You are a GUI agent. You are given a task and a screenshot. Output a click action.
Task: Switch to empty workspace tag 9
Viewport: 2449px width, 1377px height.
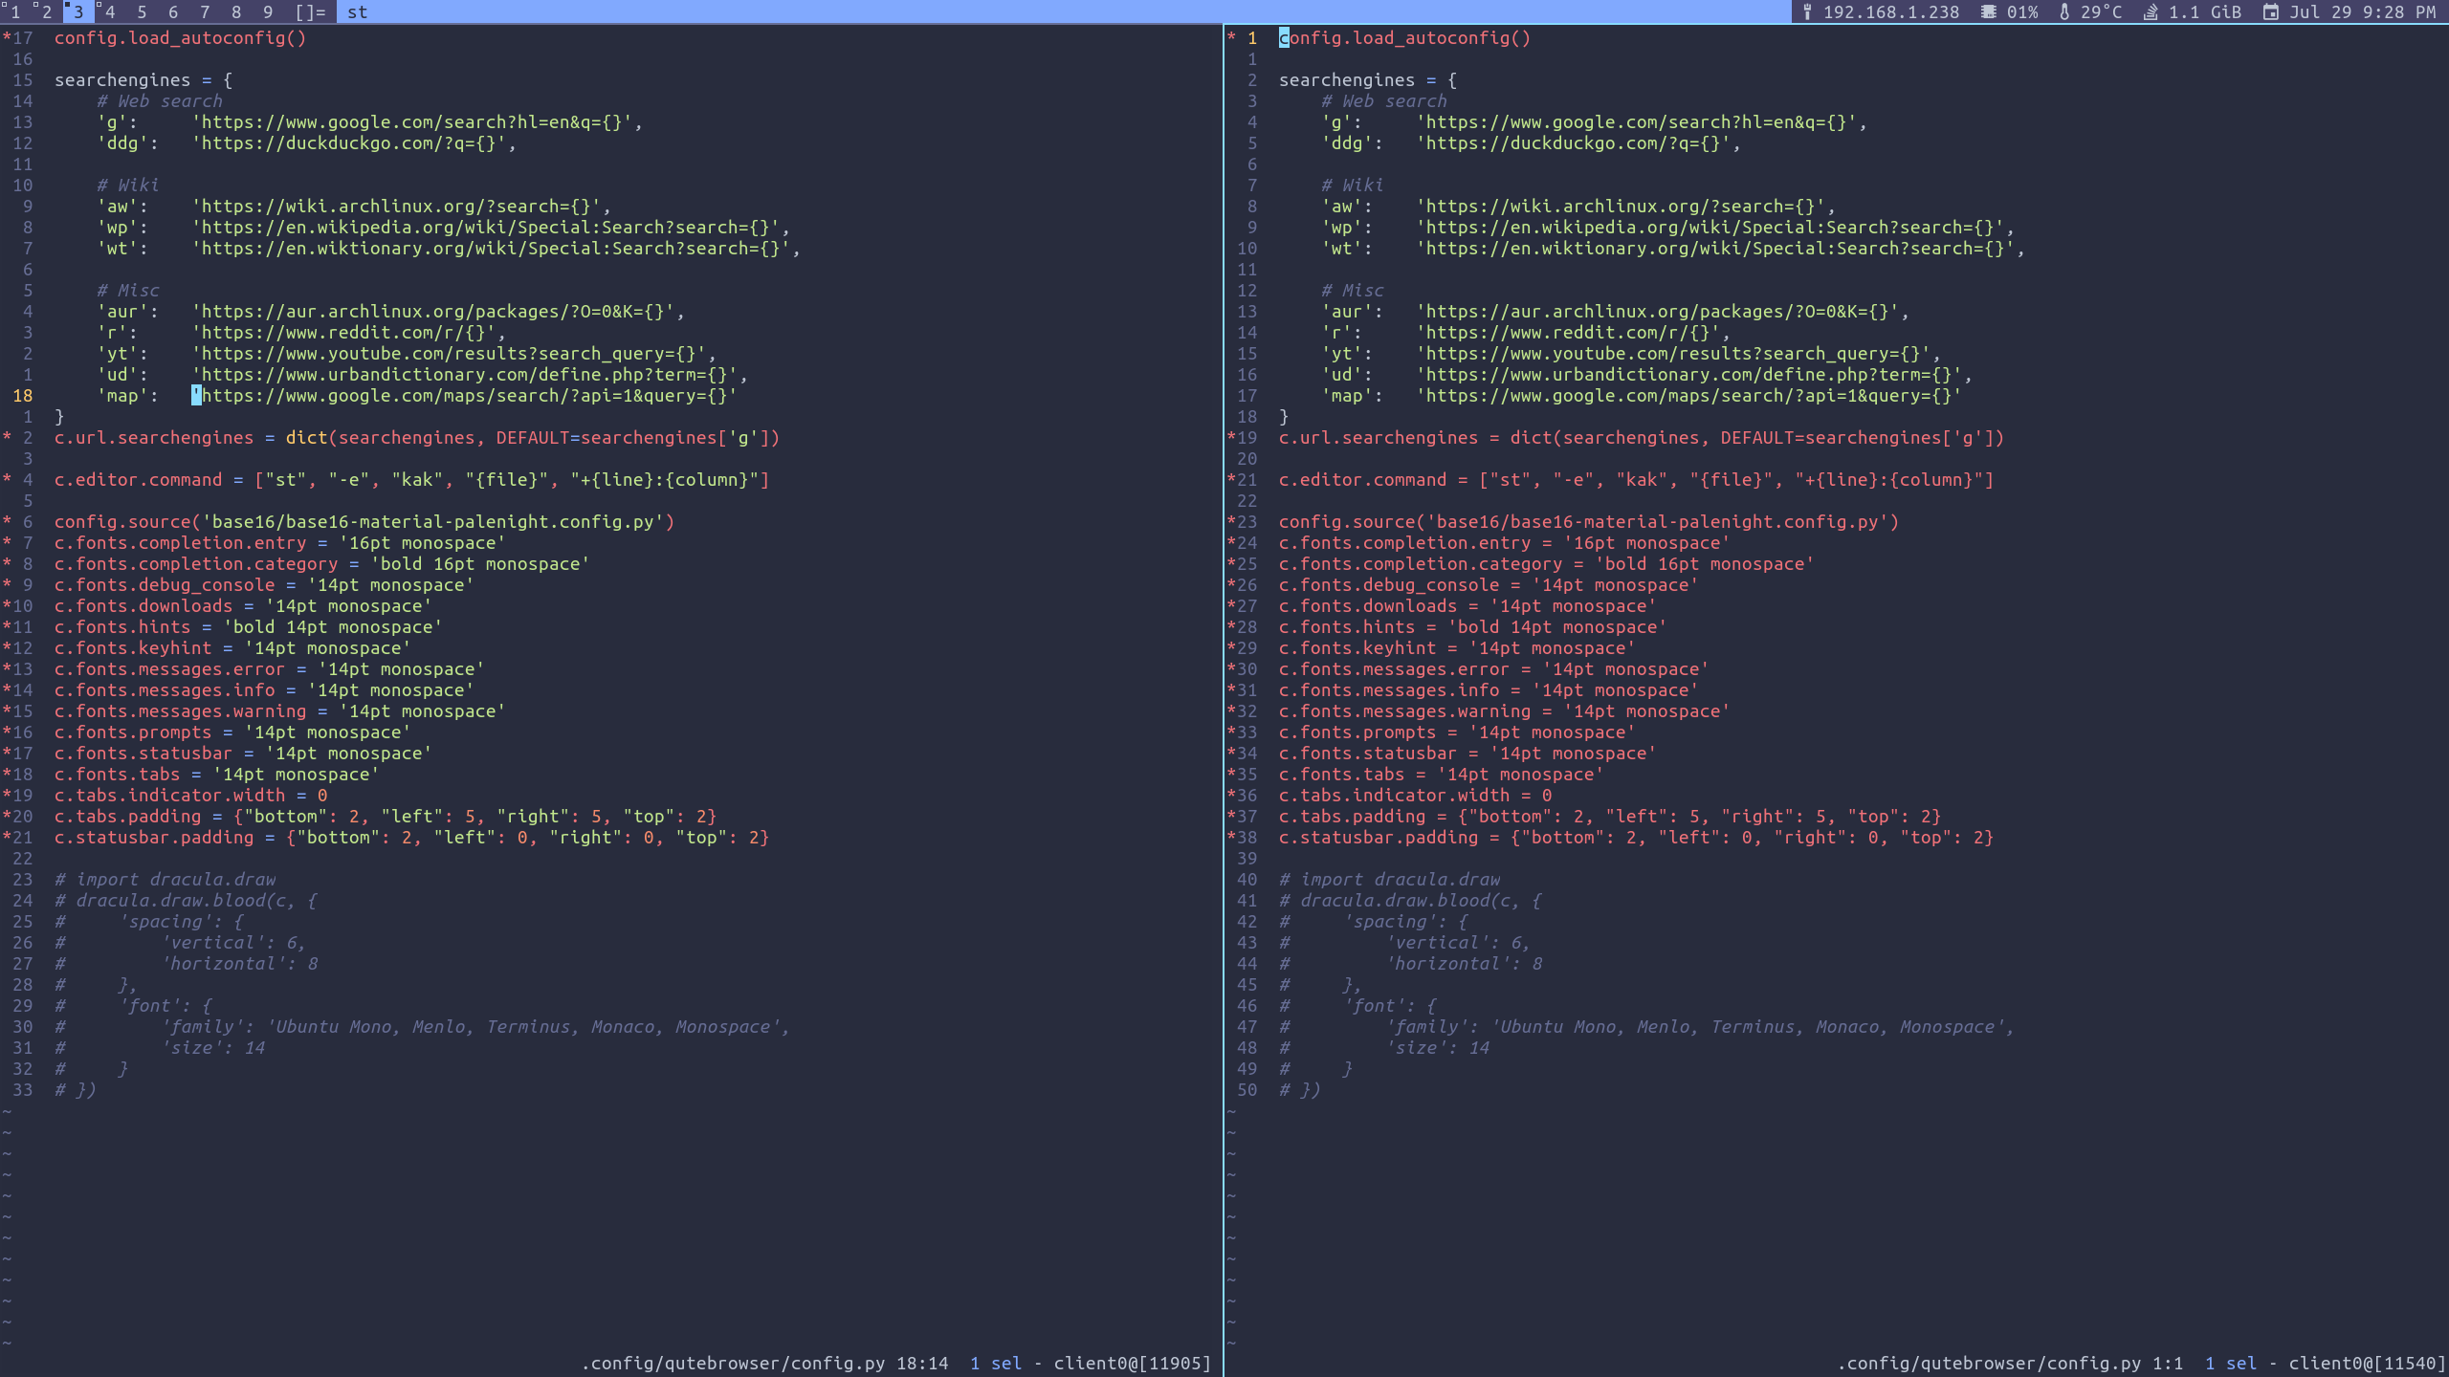click(268, 12)
